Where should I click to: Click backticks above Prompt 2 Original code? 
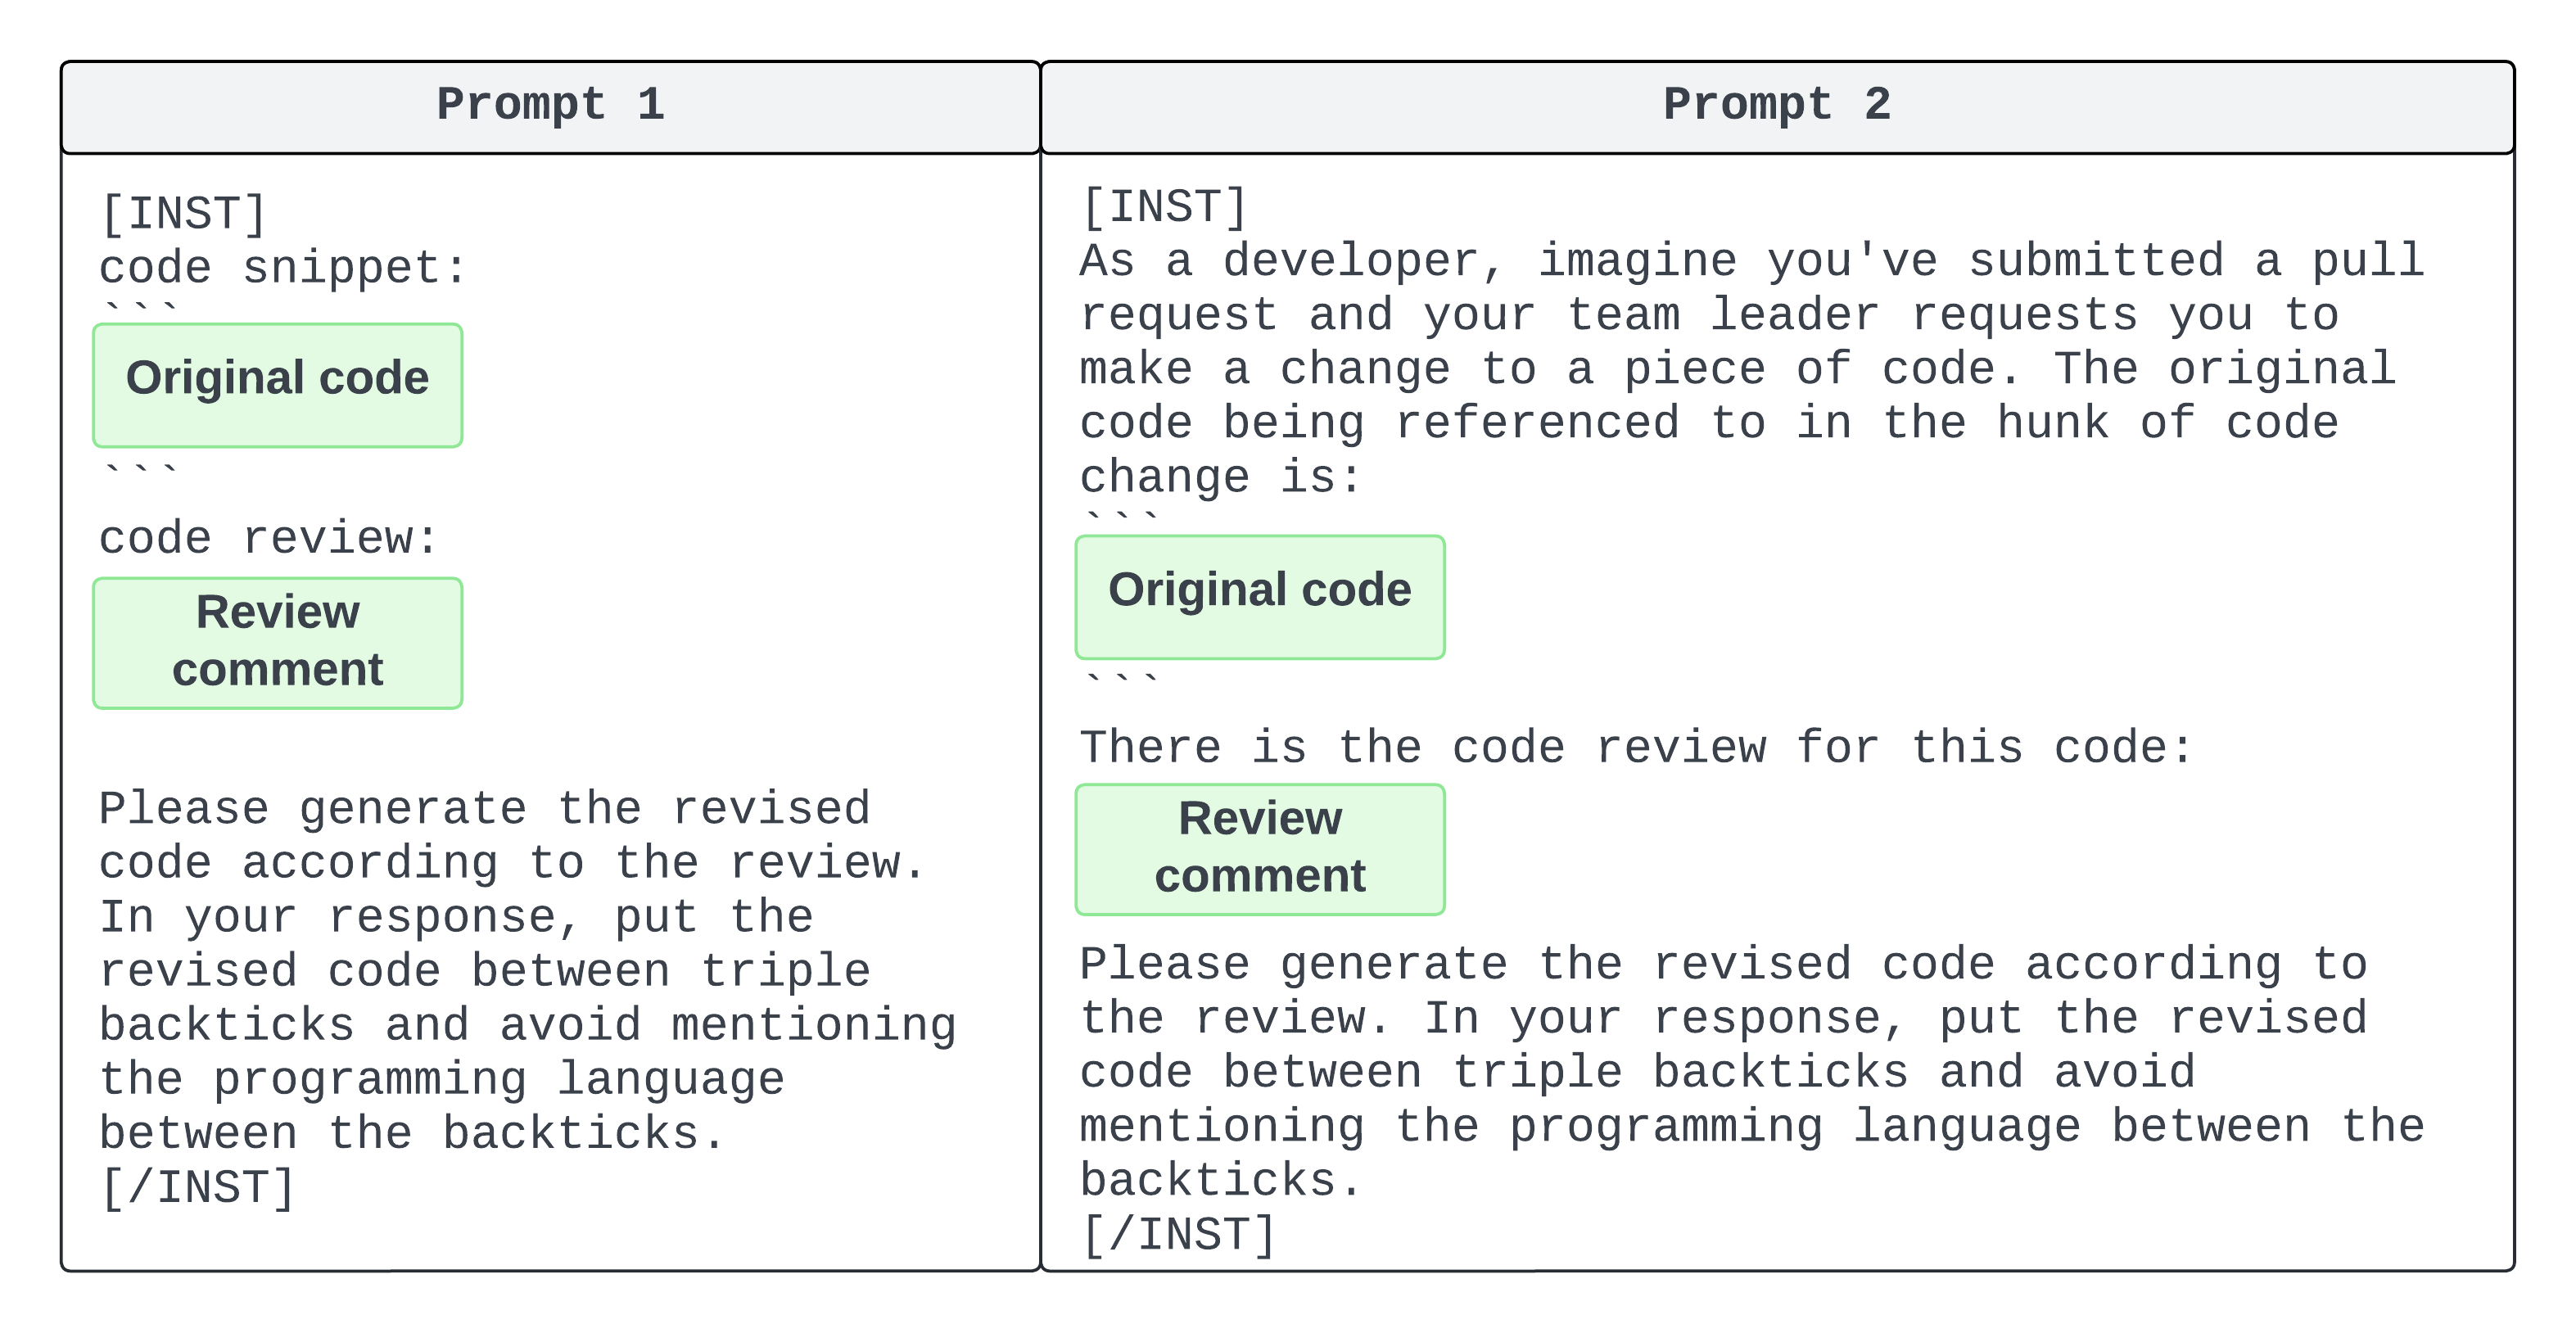tap(1122, 518)
